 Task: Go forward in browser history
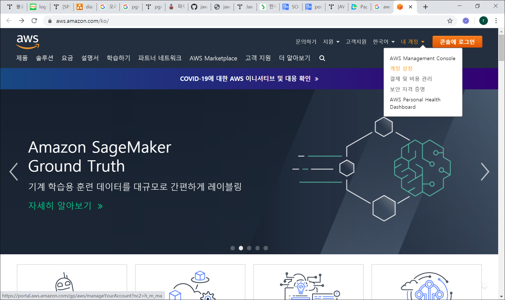point(22,21)
